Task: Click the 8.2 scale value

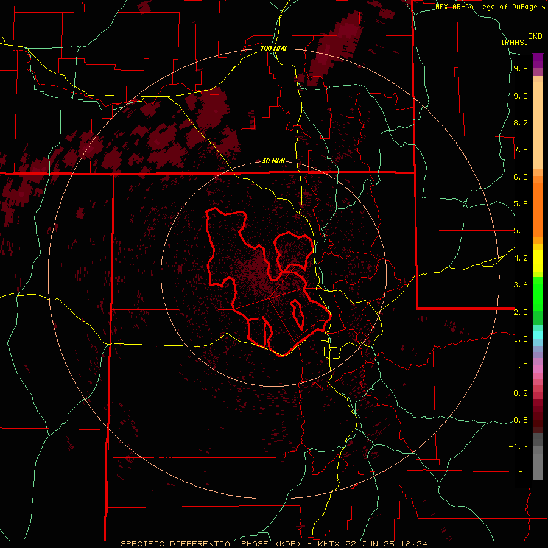Action: click(521, 123)
